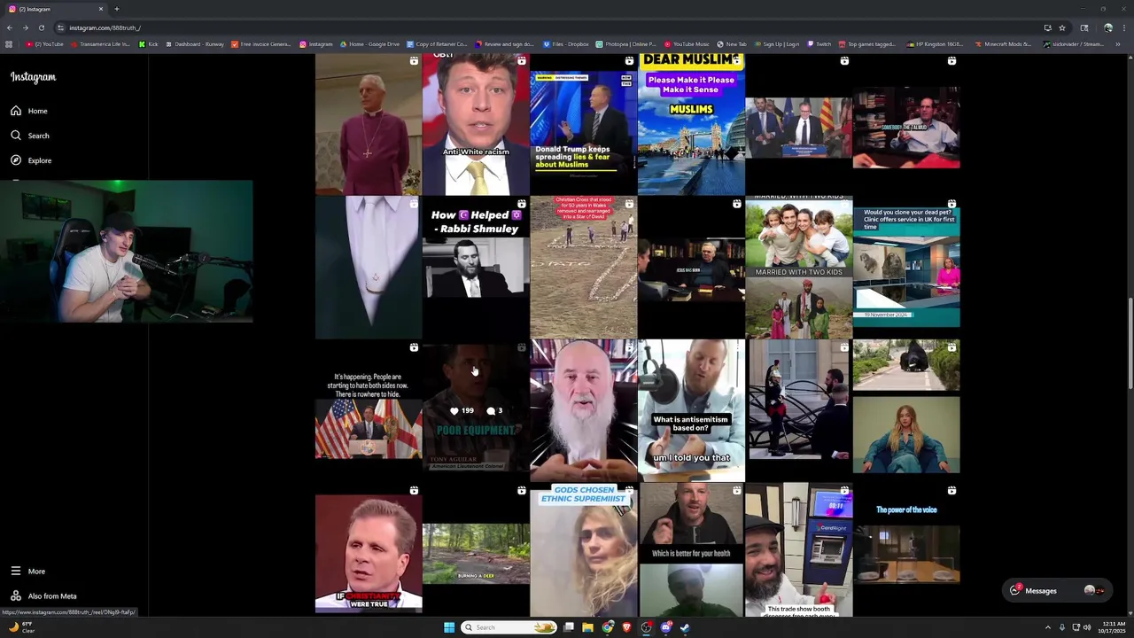The image size is (1134, 638).
Task: Open Kick bookmark
Action: click(149, 44)
